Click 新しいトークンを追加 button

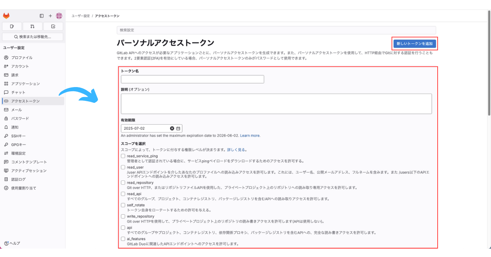[415, 43]
